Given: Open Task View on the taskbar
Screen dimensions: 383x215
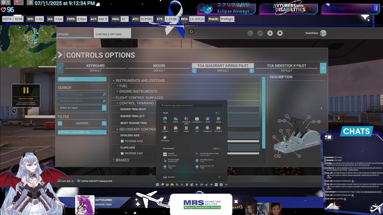Looking at the screenshot, I should coord(162,185).
